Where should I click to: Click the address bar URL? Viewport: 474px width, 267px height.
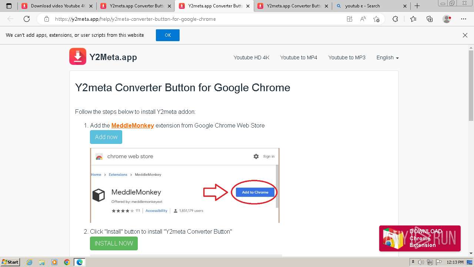(136, 19)
